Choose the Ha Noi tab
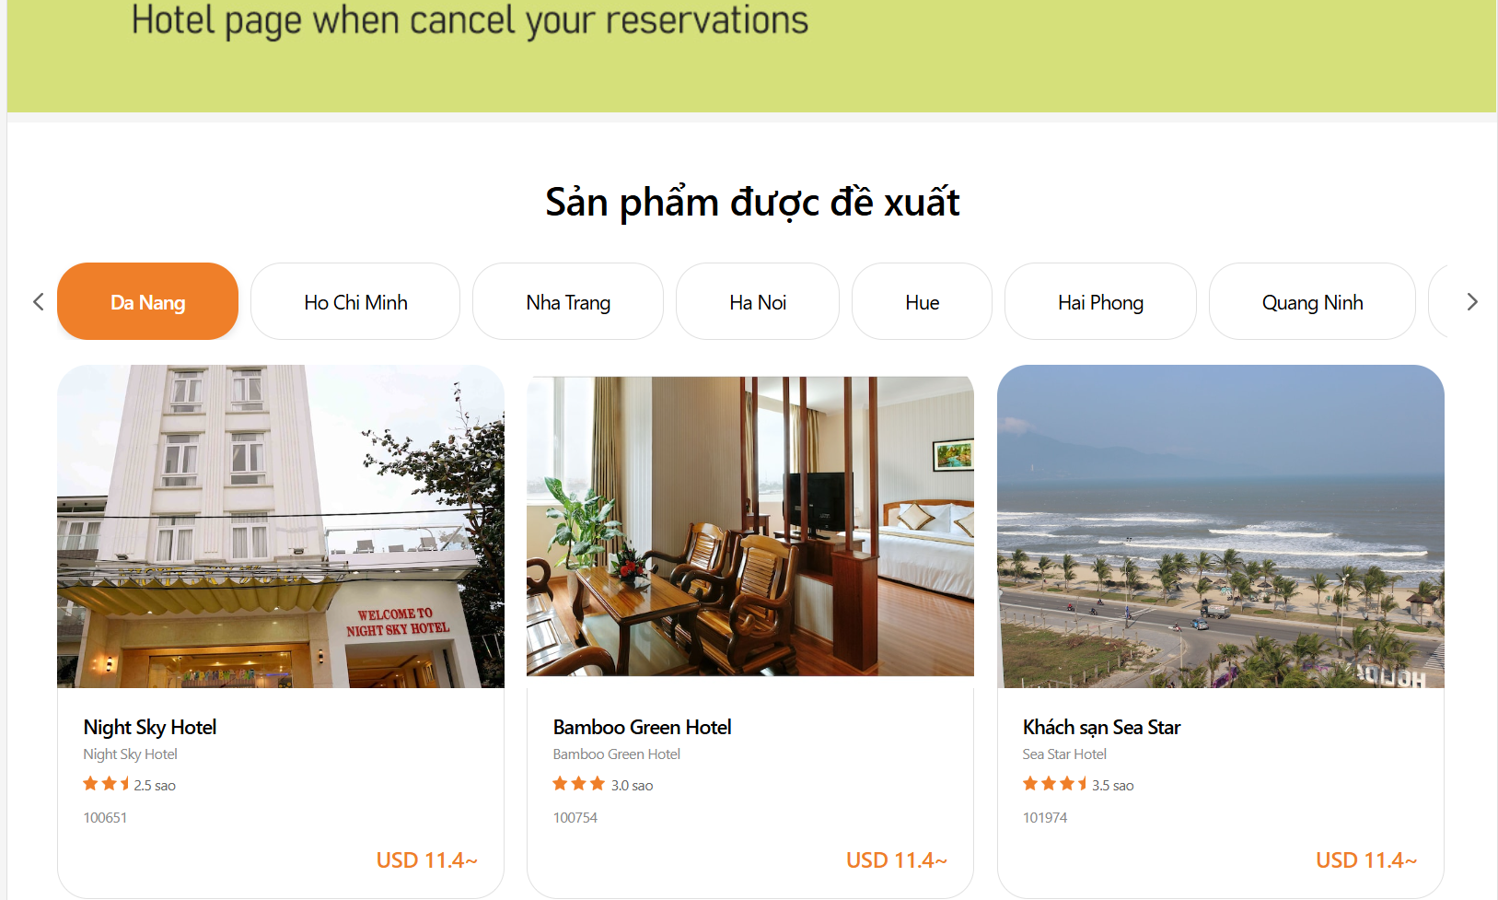Screen dimensions: 1498x900 pos(758,302)
